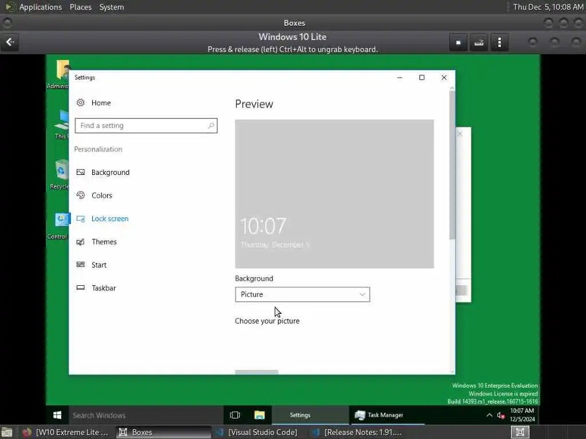Click the magnifier icon in the Find a setting box
The height and width of the screenshot is (439, 586).
click(211, 125)
